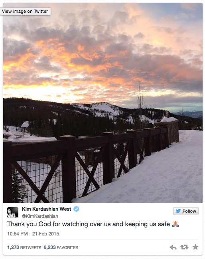Click the Twitter bird icon in the Follow button
Image resolution: width=205 pixels, height=259 pixels.
[178, 211]
